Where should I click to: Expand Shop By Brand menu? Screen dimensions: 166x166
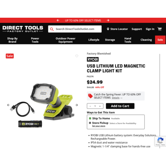click(x=12, y=40)
